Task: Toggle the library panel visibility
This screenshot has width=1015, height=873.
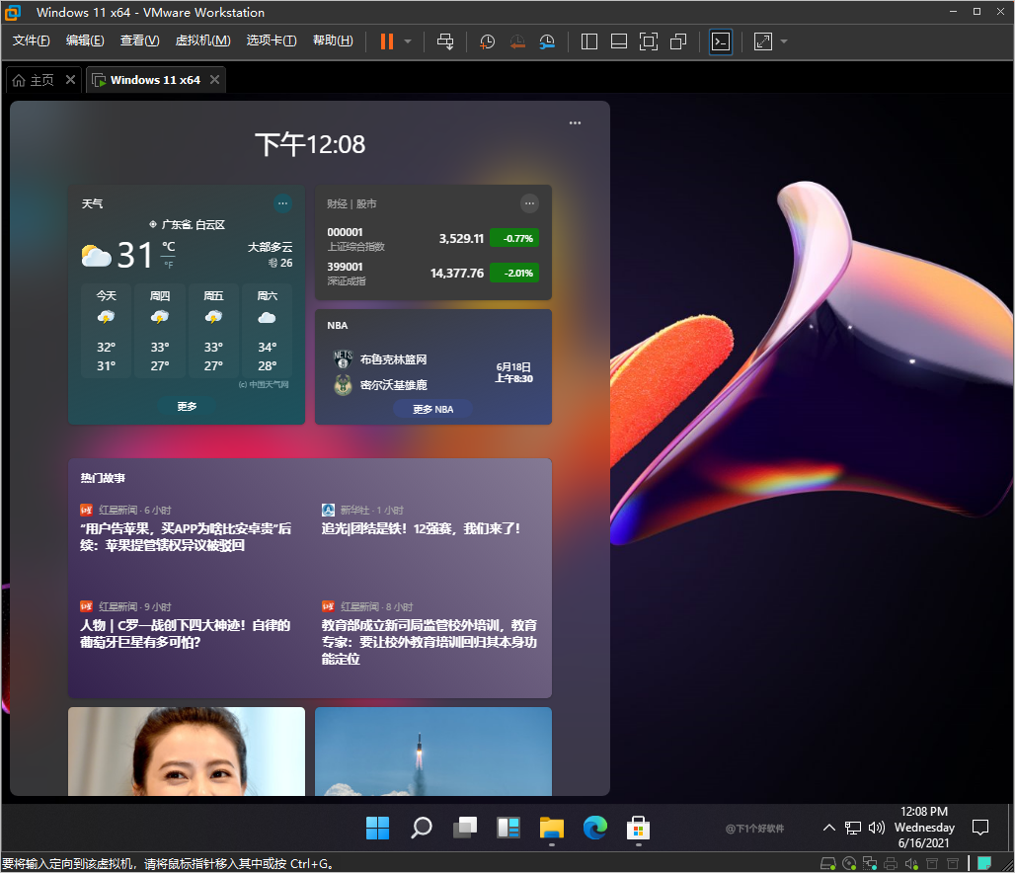Action: pos(588,41)
